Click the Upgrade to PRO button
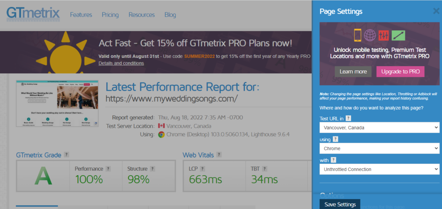The width and height of the screenshot is (442, 209). point(400,72)
